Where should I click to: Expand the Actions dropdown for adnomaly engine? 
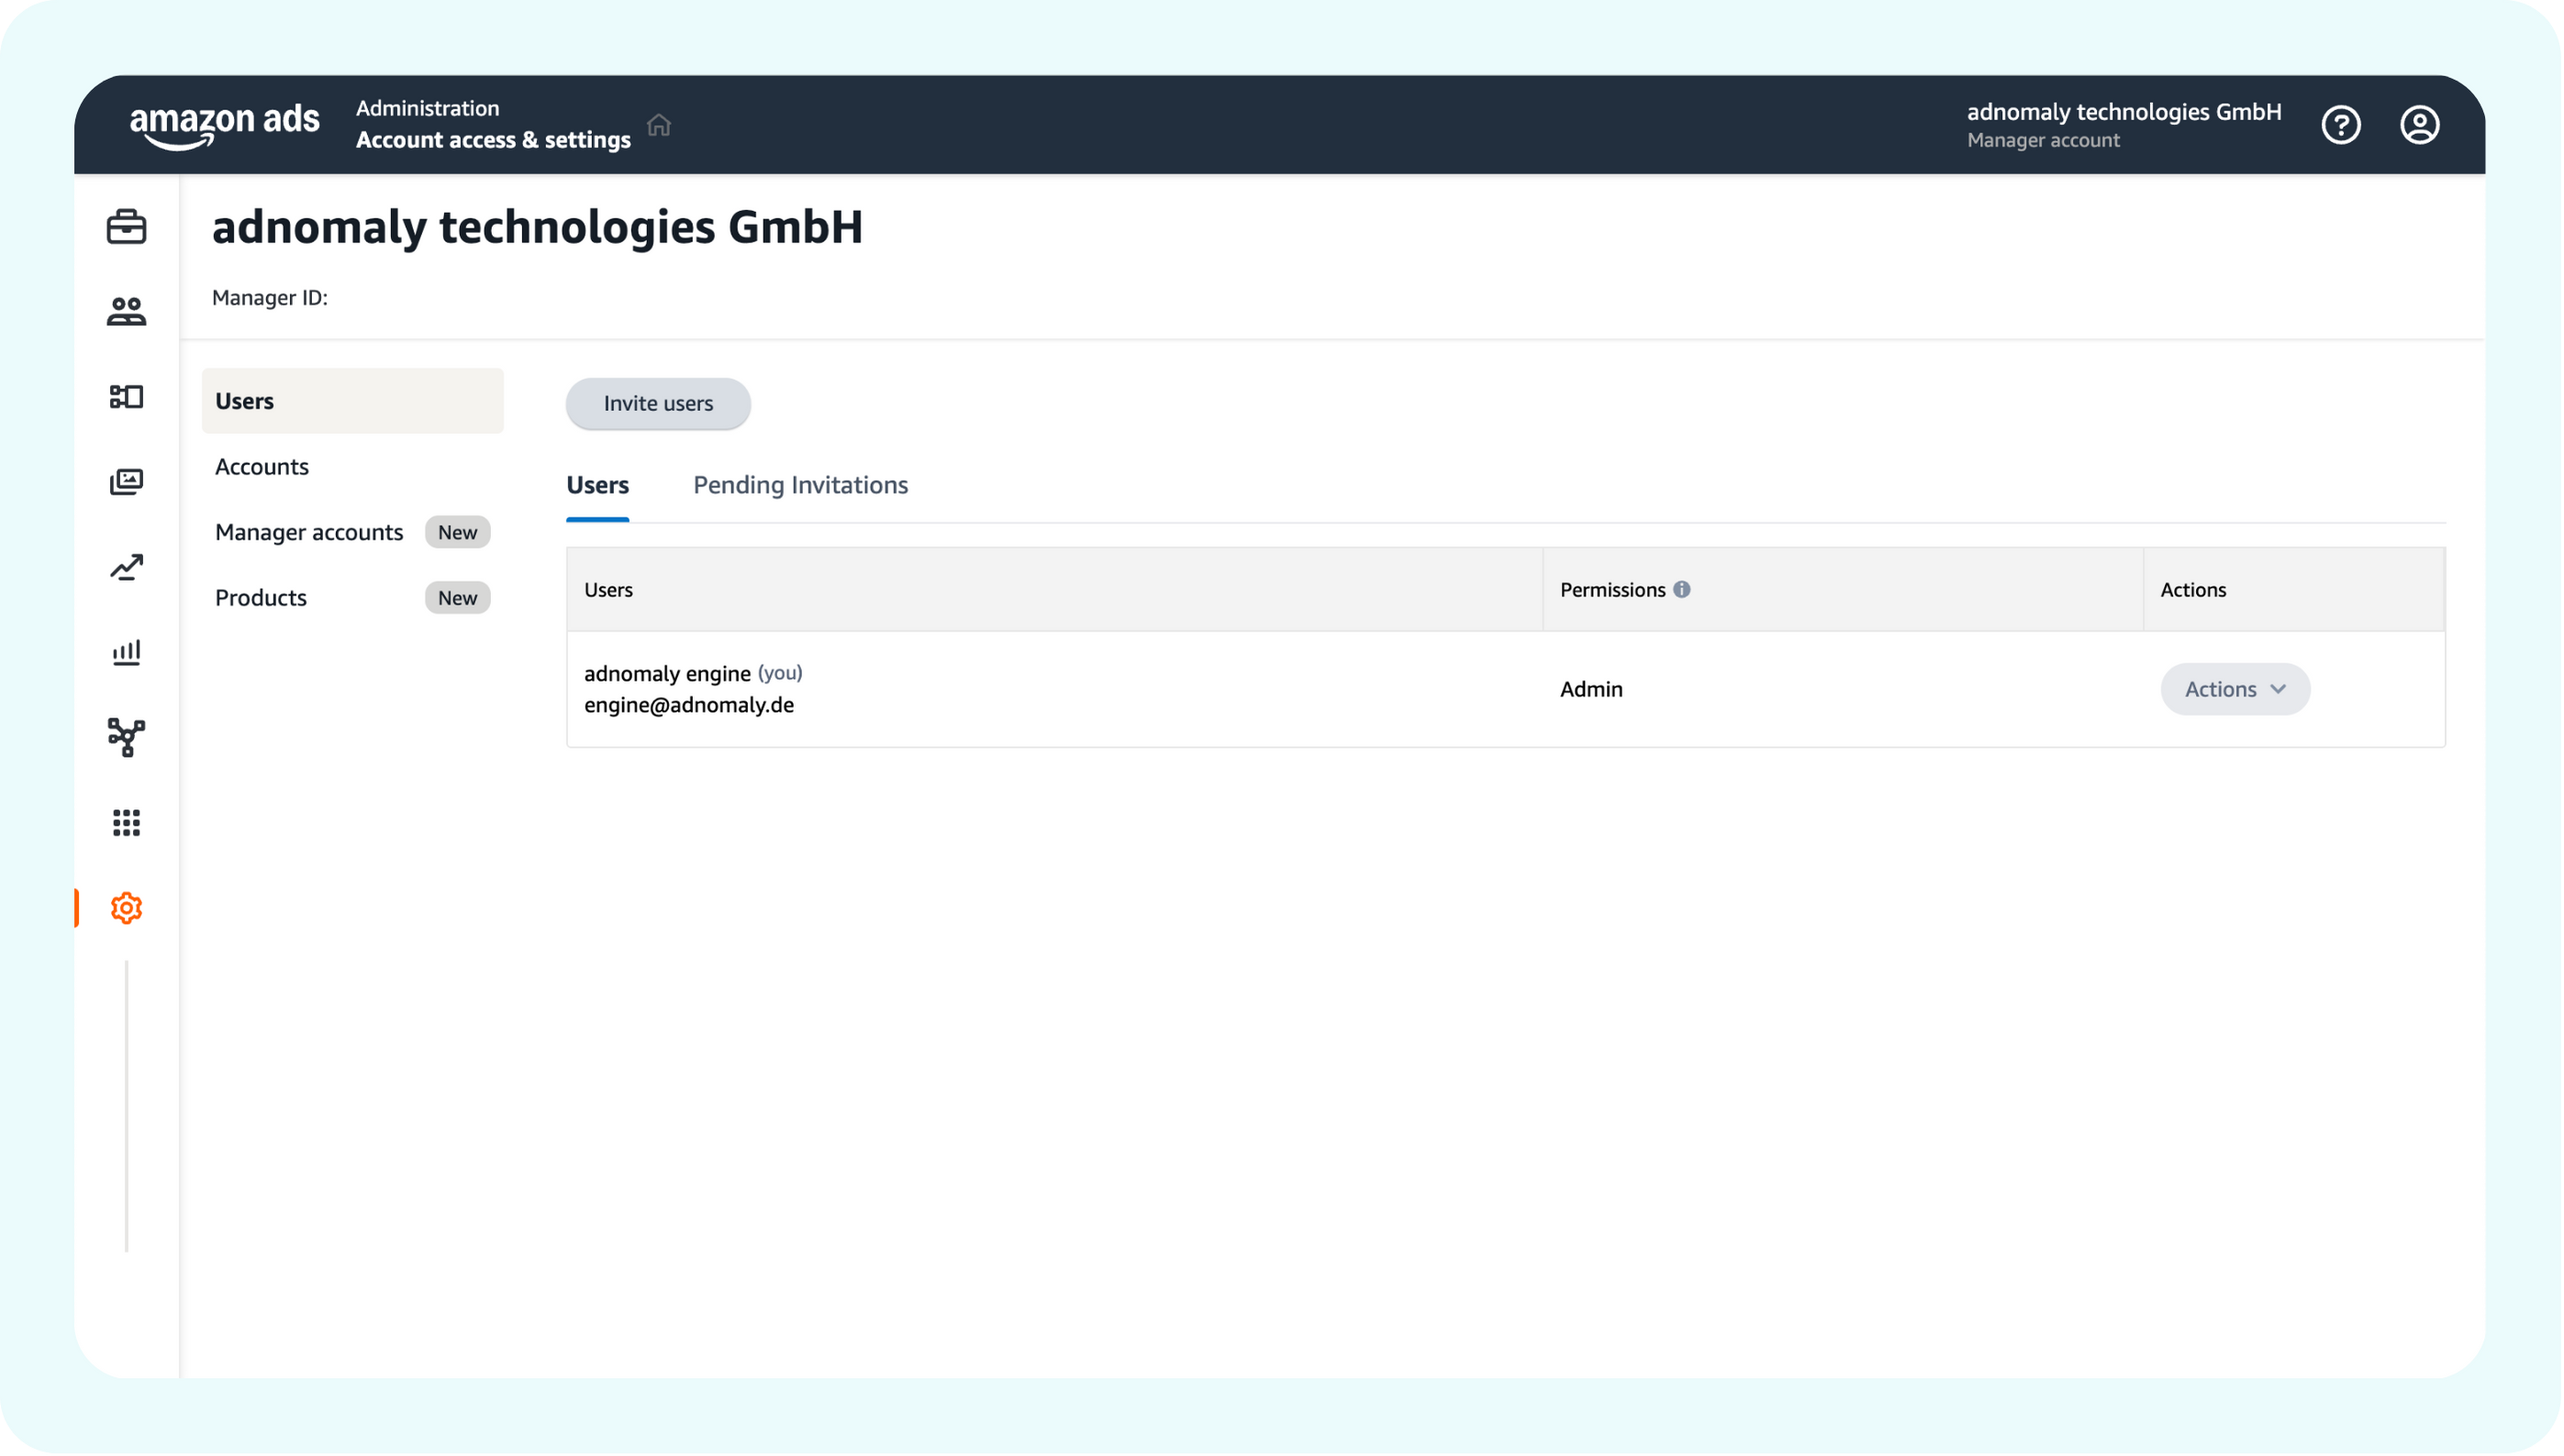pos(2235,689)
